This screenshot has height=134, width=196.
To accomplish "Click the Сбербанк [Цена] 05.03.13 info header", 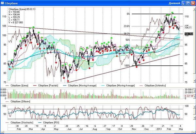I will 22,9.
